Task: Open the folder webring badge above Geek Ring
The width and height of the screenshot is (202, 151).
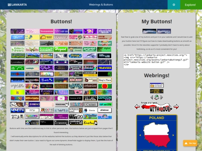Action: pyautogui.click(x=157, y=85)
